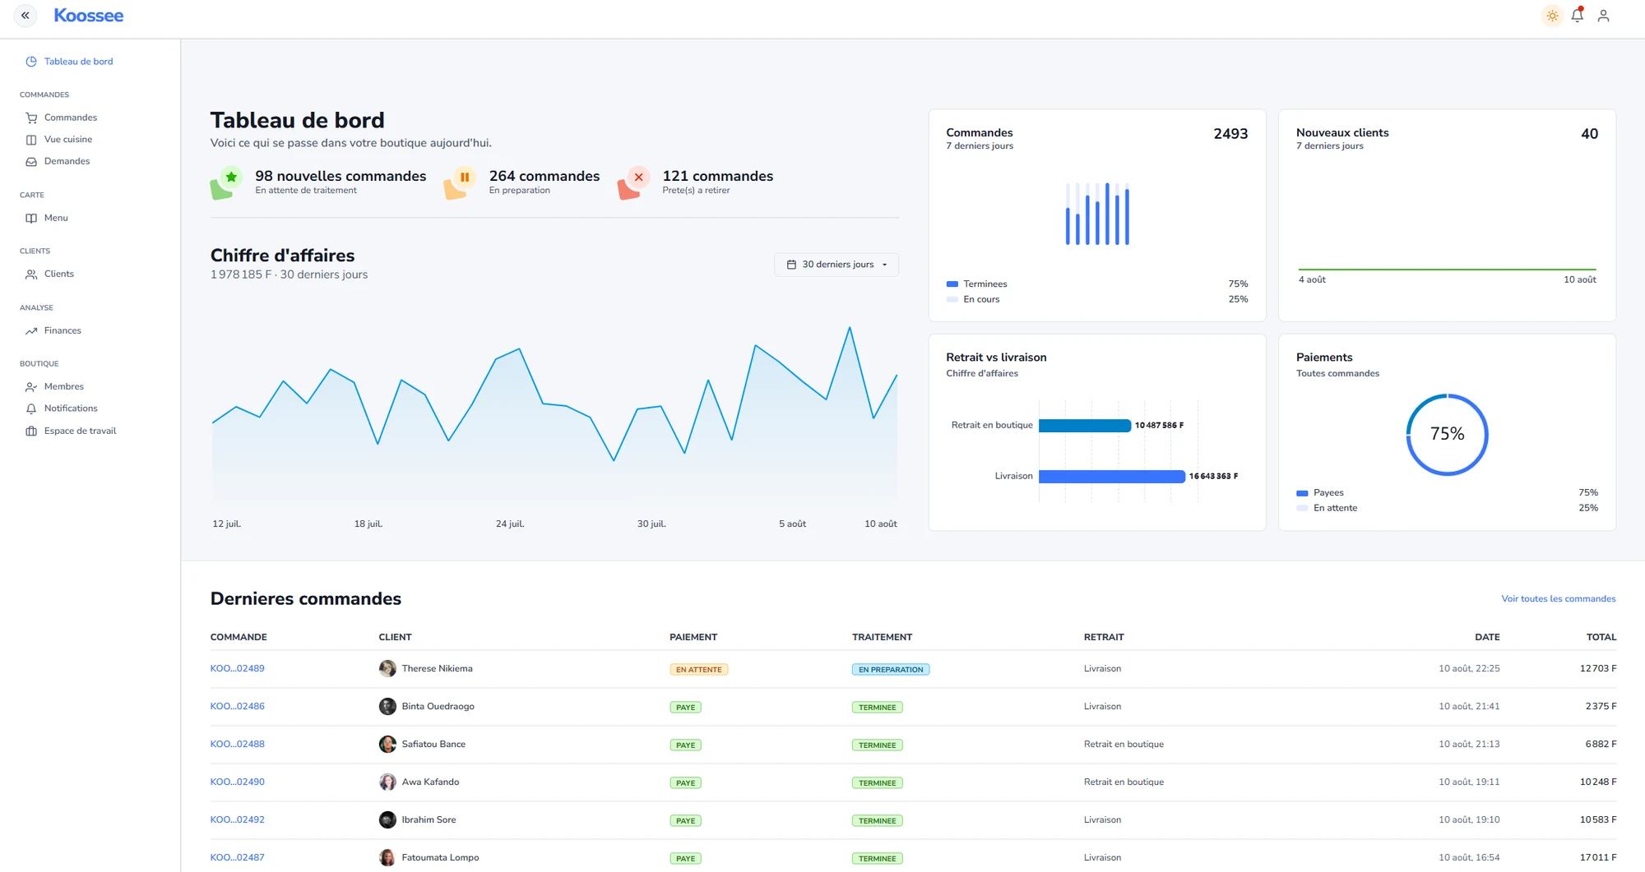This screenshot has width=1645, height=872.
Task: Collapse the sidebar with double-chevron button
Action: pyautogui.click(x=25, y=16)
